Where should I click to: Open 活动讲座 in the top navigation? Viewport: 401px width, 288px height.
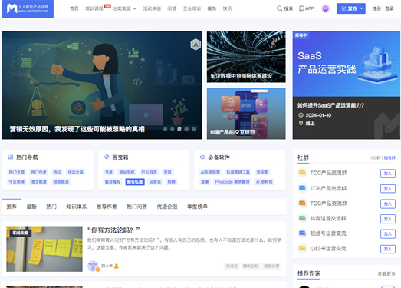152,8
